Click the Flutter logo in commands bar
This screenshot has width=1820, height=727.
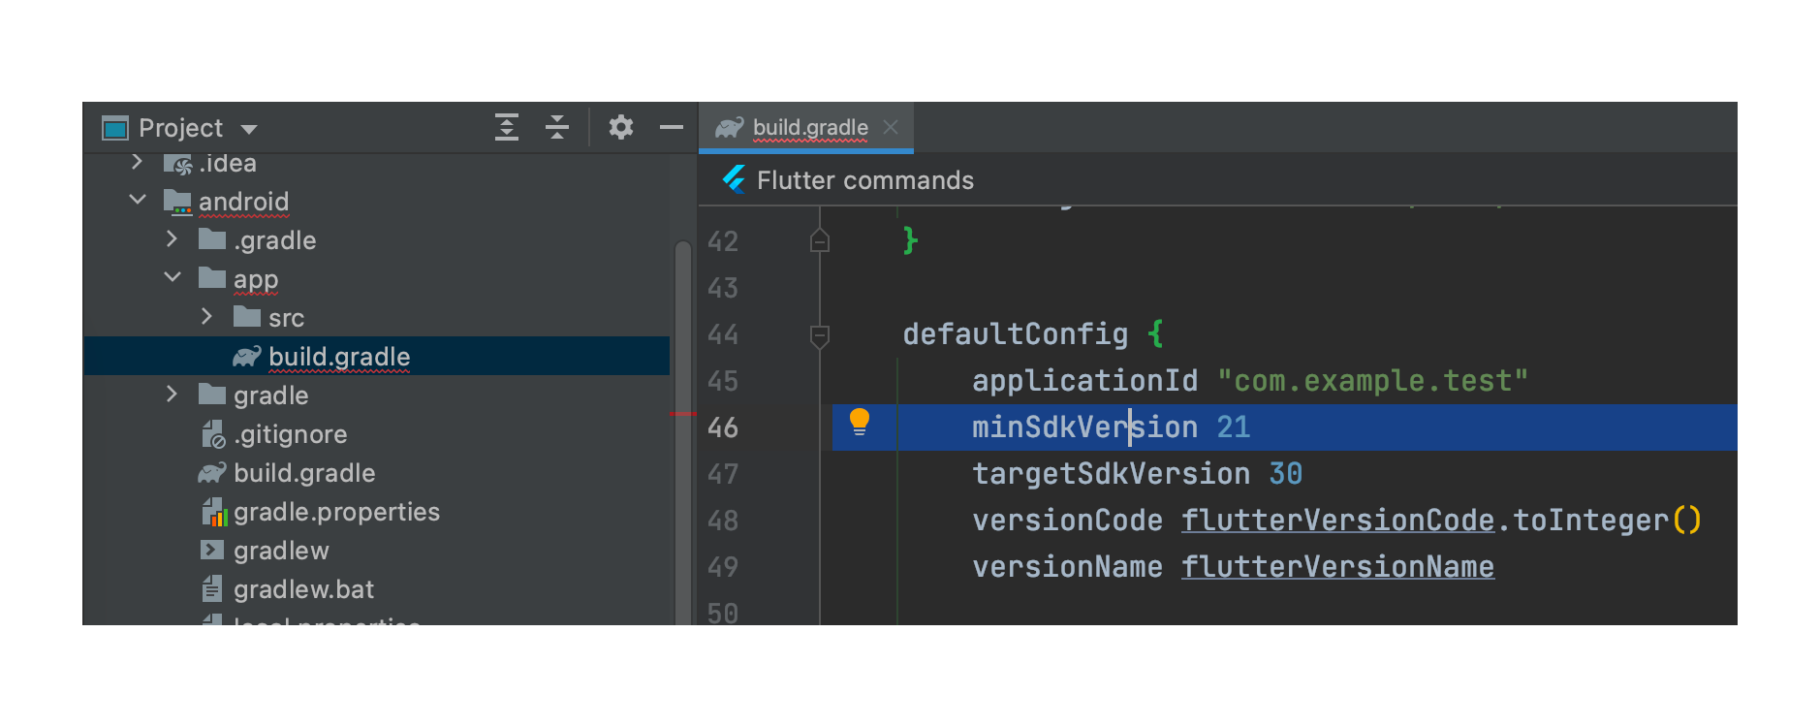(734, 179)
